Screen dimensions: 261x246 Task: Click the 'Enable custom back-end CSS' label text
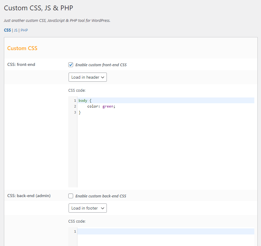tap(101, 196)
